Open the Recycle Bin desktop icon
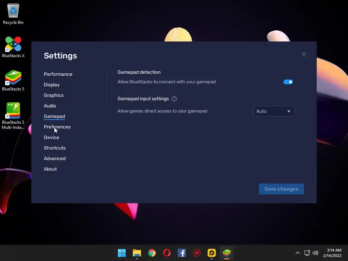Viewport: 348px width, 261px height. pos(13,14)
